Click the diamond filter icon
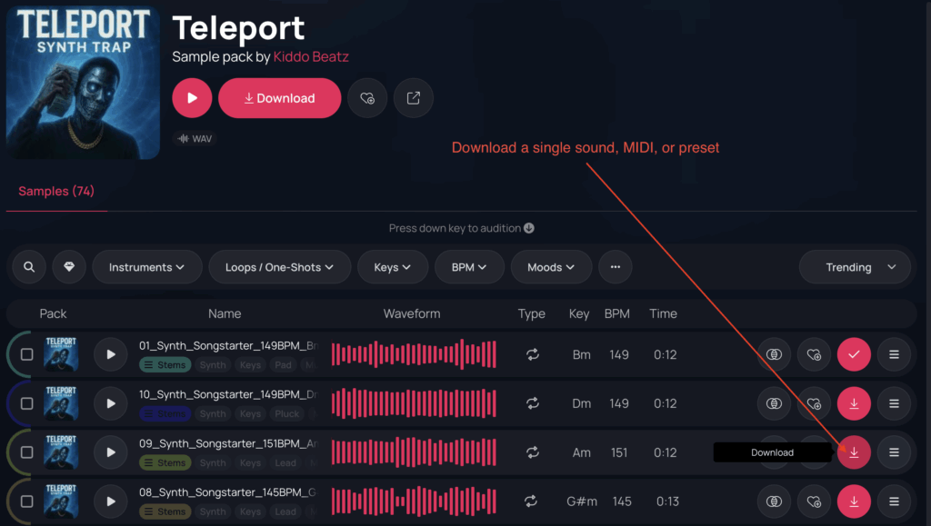The height and width of the screenshot is (526, 931). (x=69, y=267)
